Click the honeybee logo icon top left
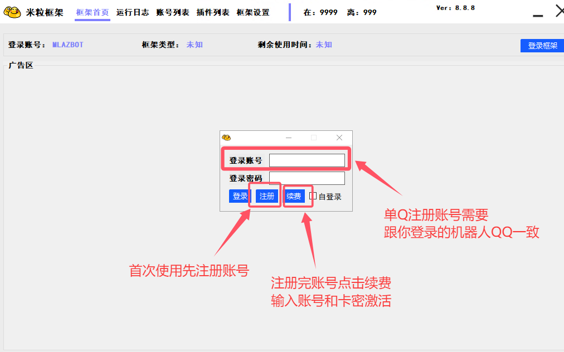 [x=11, y=11]
